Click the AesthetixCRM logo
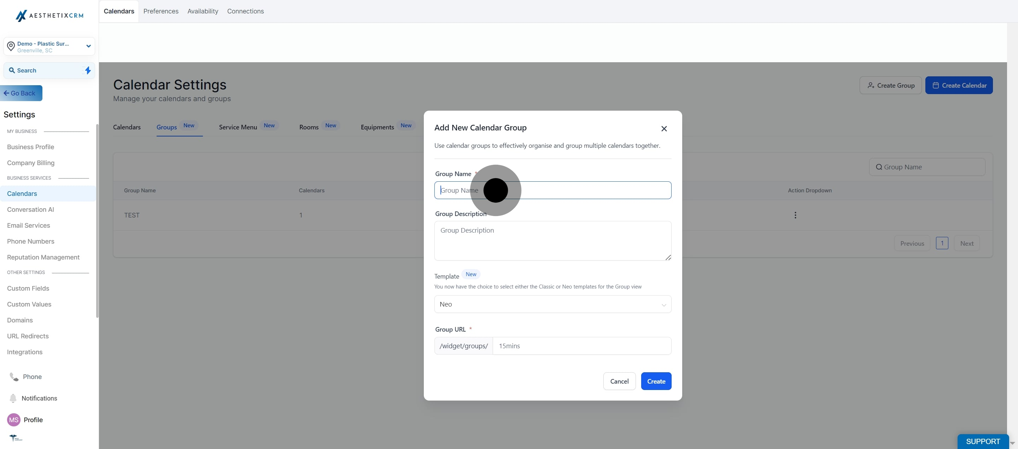 (x=49, y=16)
